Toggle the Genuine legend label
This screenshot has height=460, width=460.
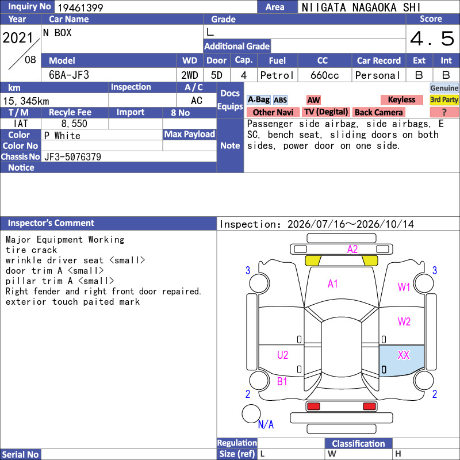click(444, 88)
